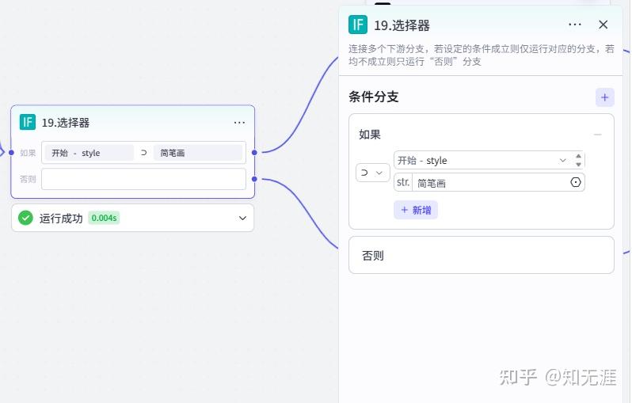Click the 否则 branch card in side panel

482,255
